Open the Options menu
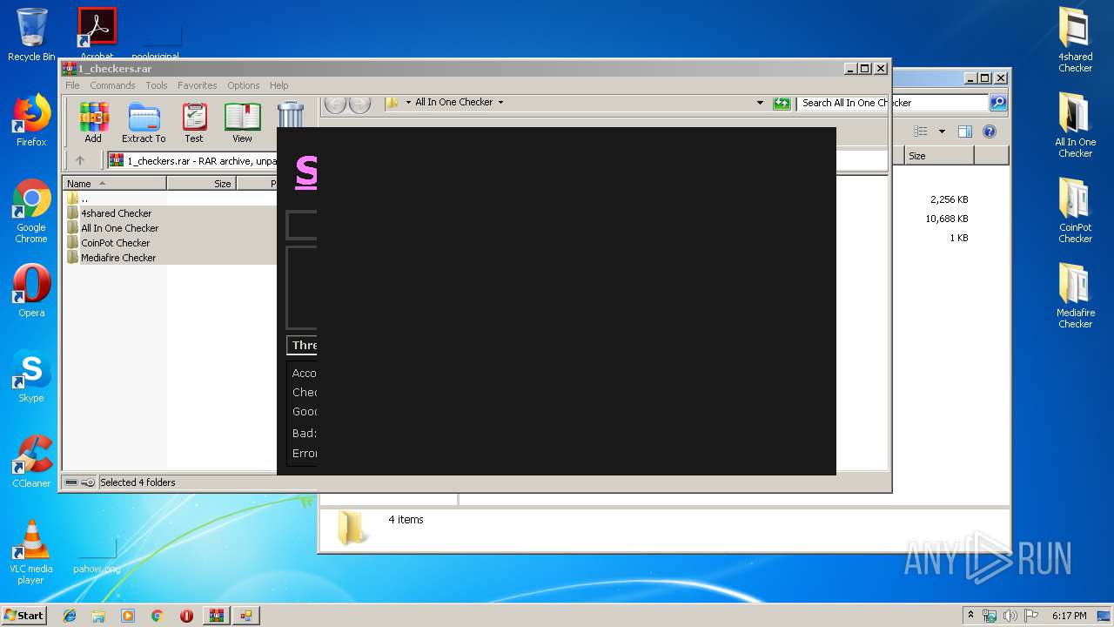Viewport: 1114px width, 627px height. coord(244,85)
